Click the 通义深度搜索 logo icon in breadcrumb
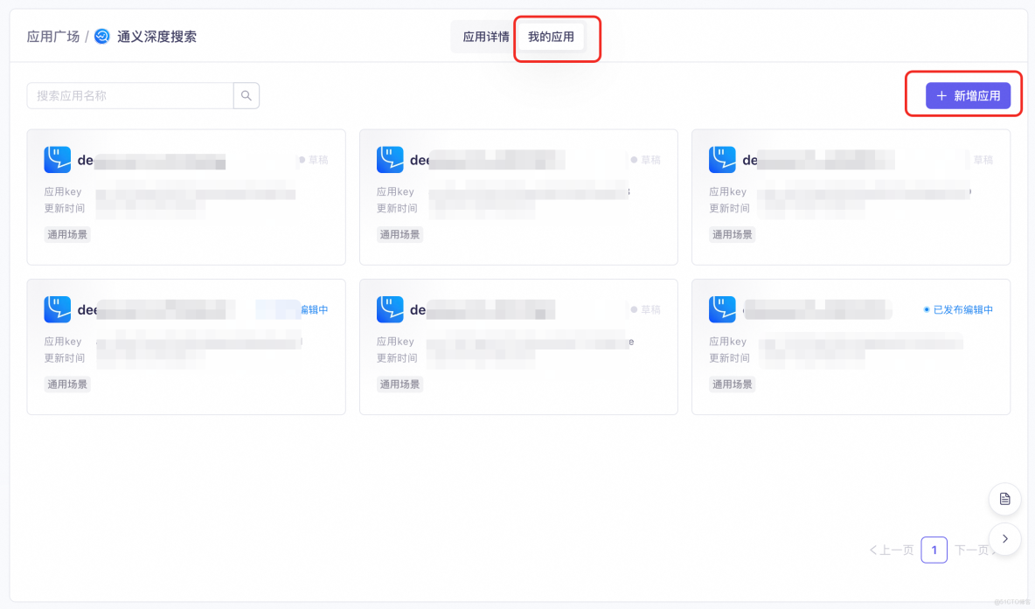The width and height of the screenshot is (1035, 609). tap(102, 37)
